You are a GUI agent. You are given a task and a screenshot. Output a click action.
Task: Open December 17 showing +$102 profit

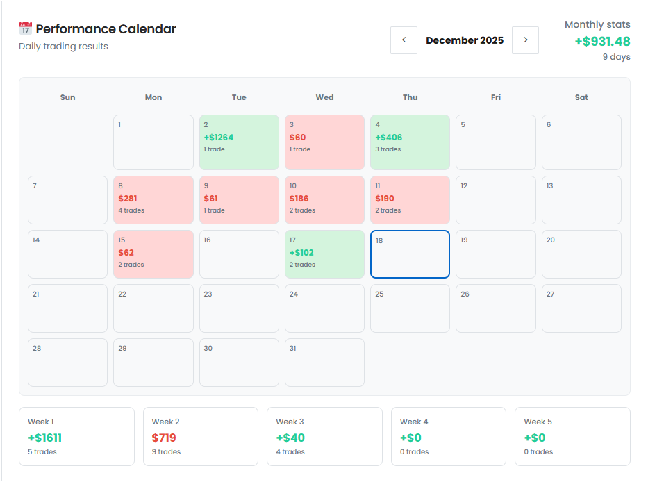point(324,254)
